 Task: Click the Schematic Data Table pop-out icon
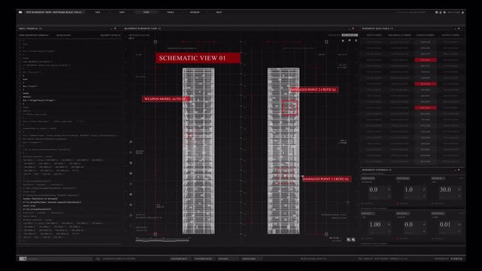click(459, 29)
